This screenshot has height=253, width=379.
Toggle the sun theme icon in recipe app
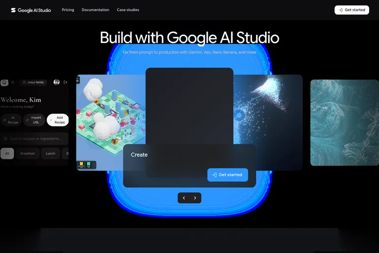tap(13, 83)
